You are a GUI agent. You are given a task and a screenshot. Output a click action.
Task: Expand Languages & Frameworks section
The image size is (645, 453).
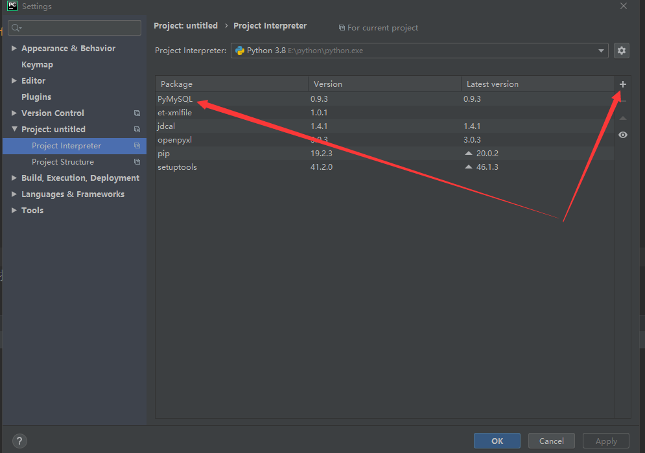pos(14,194)
